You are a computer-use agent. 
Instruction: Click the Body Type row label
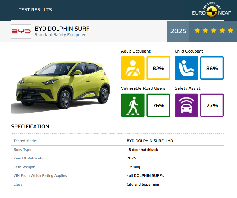[x=22, y=150]
